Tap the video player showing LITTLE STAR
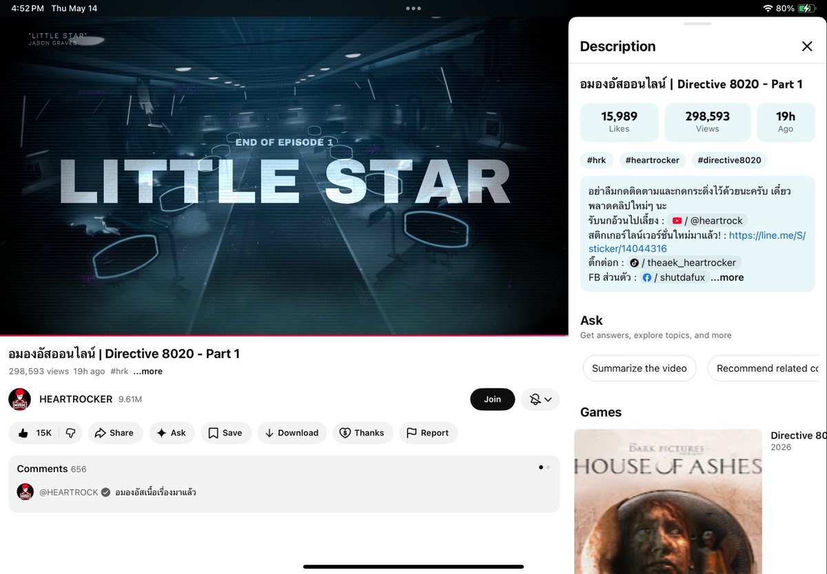827x574 pixels. (284, 176)
